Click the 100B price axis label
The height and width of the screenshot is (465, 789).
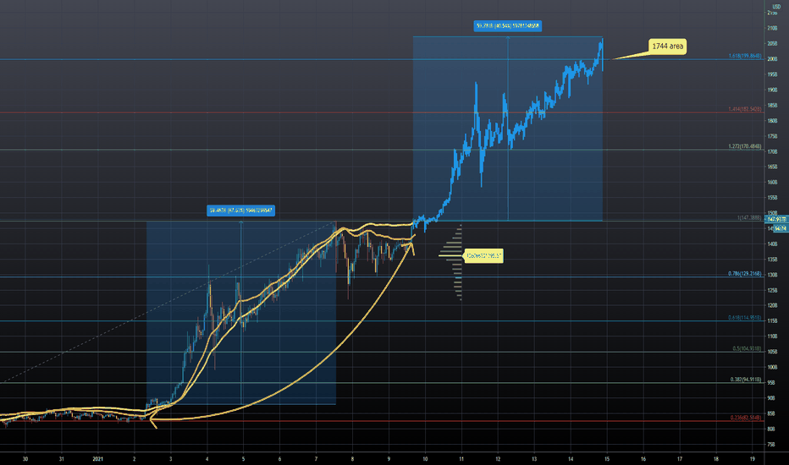(x=772, y=368)
